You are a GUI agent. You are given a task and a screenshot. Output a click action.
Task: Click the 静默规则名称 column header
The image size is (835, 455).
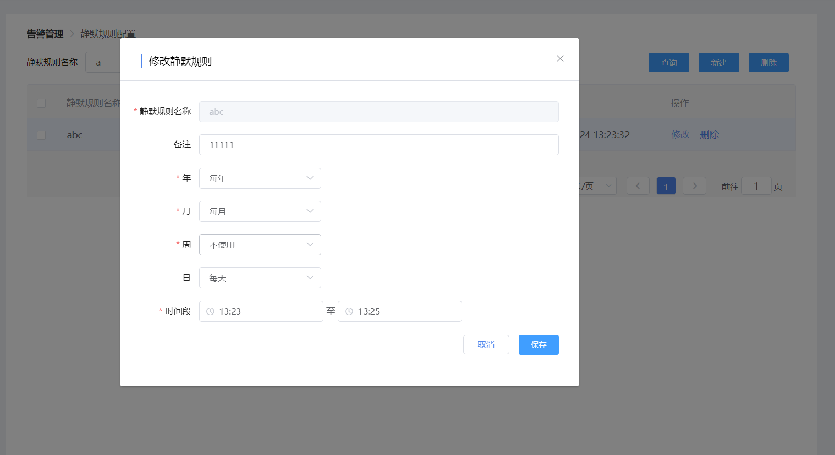[x=93, y=103]
